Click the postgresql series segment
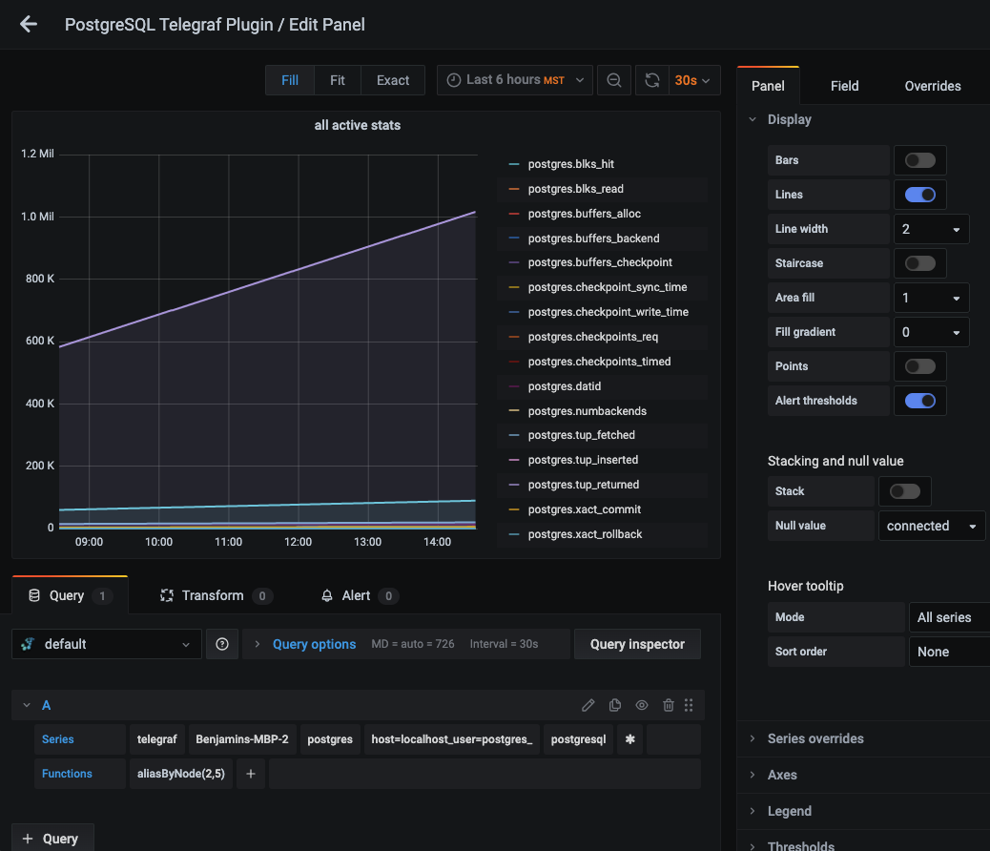The height and width of the screenshot is (851, 990). click(x=578, y=739)
